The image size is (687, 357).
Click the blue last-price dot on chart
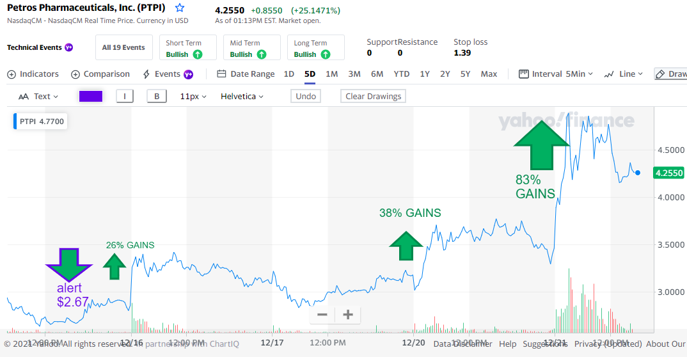638,173
